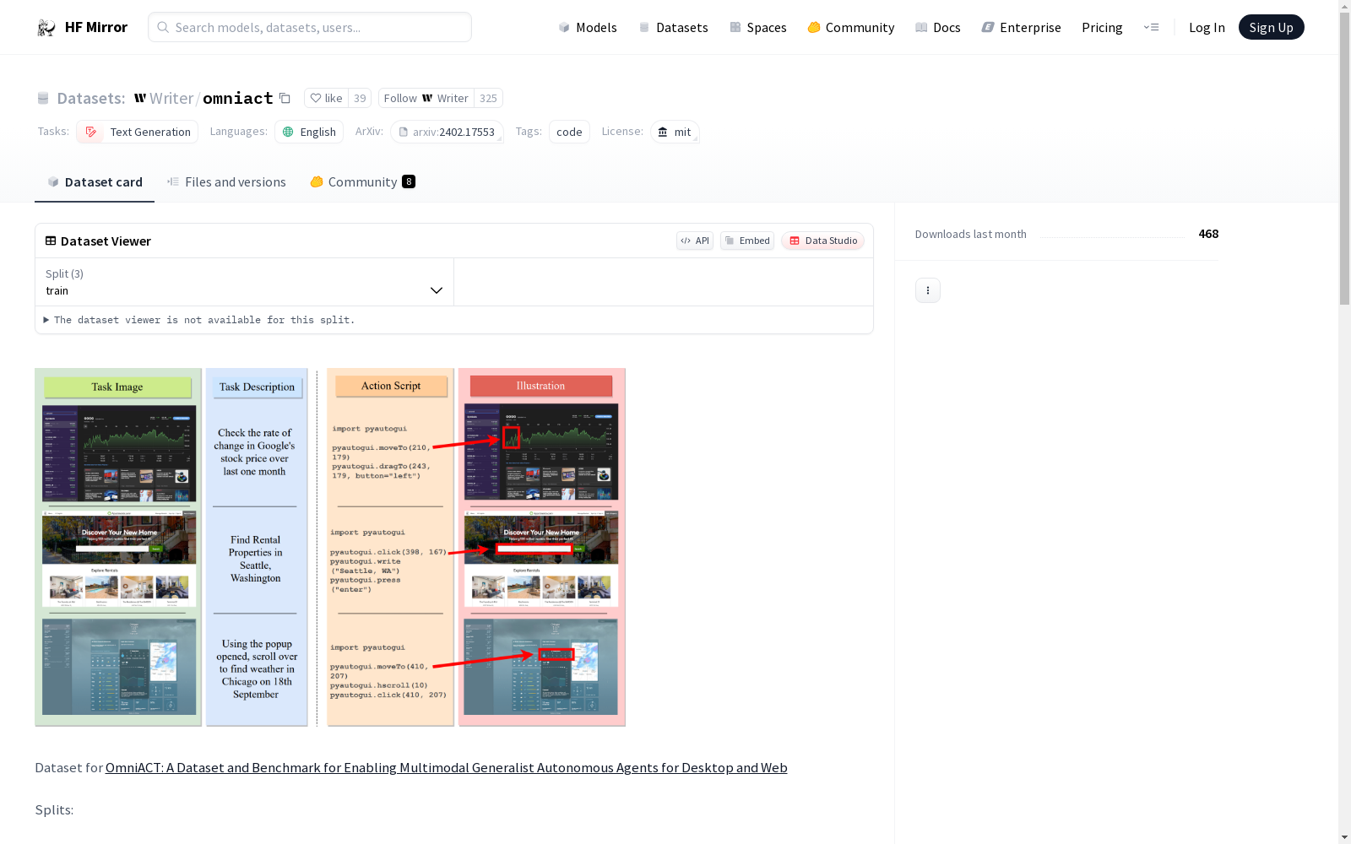Follow the Writer organization
Image resolution: width=1351 pixels, height=844 pixels.
[x=426, y=98]
